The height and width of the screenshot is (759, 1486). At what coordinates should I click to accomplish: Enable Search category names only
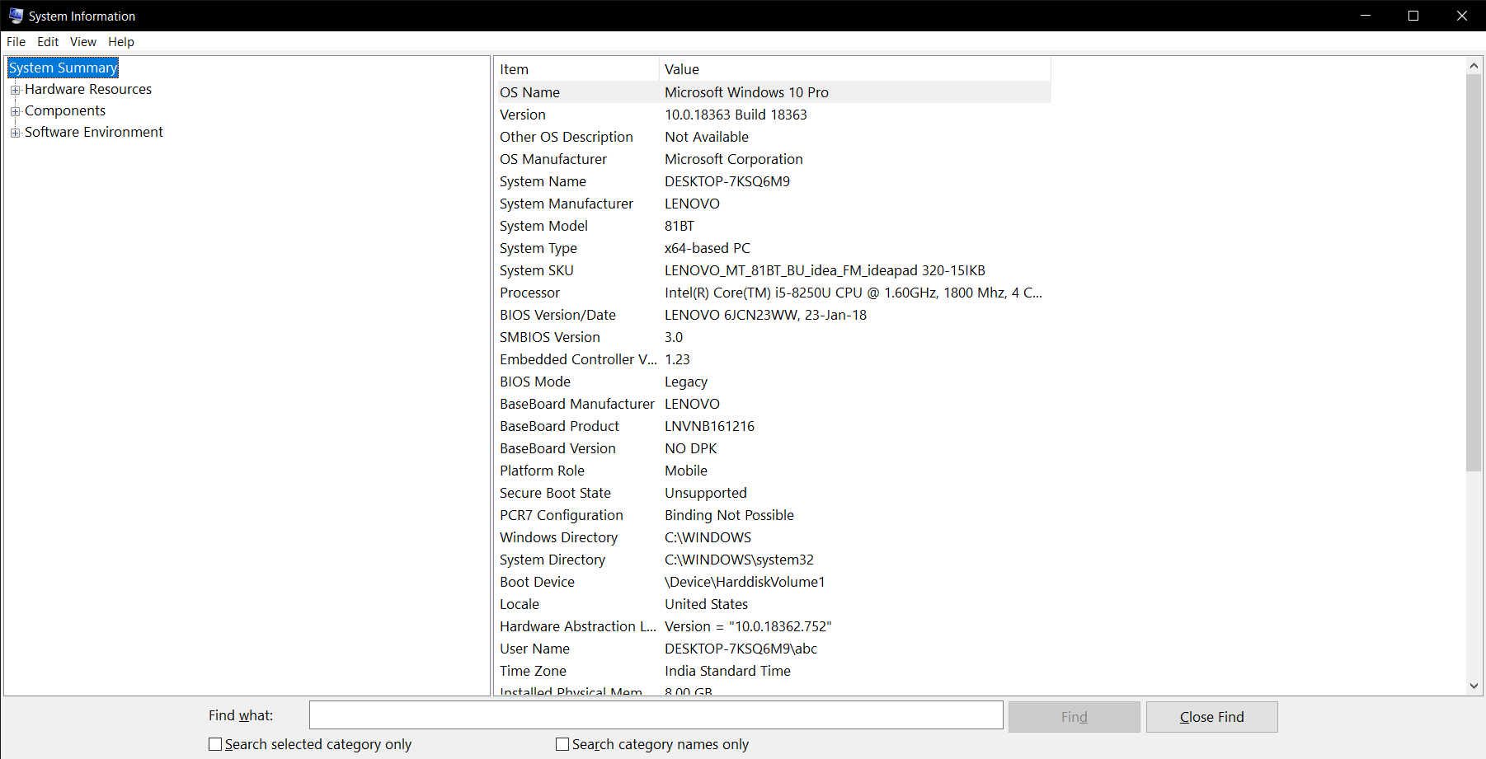(x=562, y=743)
